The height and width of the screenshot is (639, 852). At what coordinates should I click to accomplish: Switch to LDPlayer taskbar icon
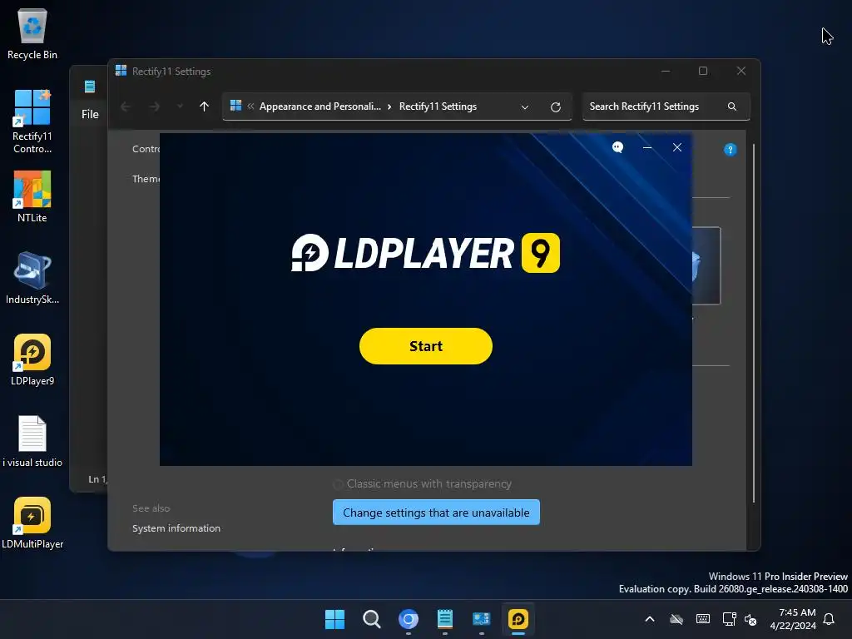click(518, 619)
